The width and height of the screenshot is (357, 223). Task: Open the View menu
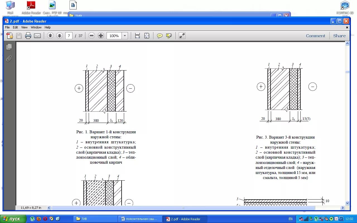pyautogui.click(x=25, y=27)
